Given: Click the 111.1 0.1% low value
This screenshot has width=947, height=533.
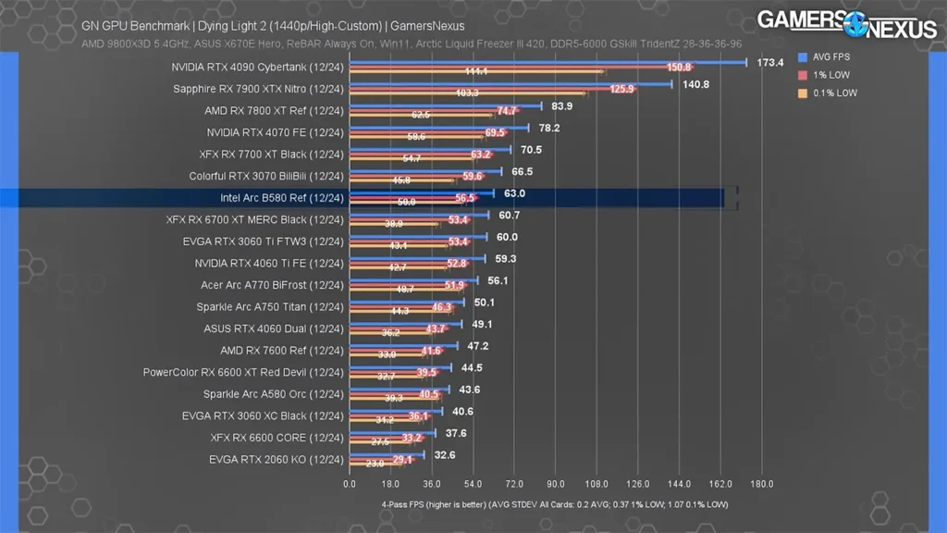Looking at the screenshot, I should (x=476, y=71).
